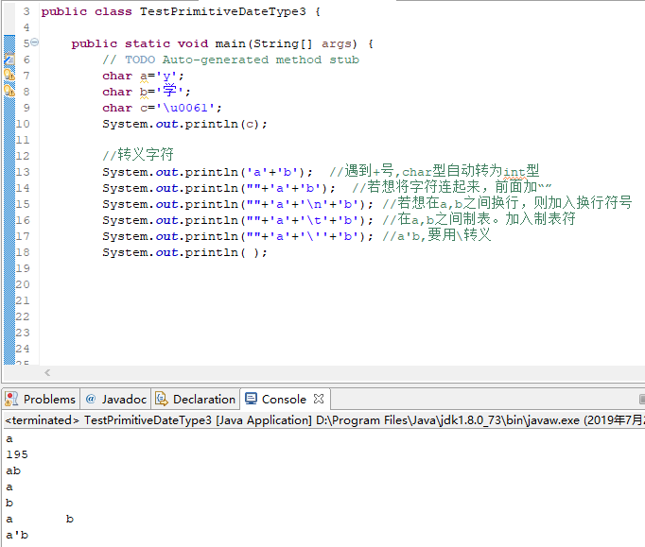The image size is (645, 547).
Task: Click console output 195
Action: (17, 454)
